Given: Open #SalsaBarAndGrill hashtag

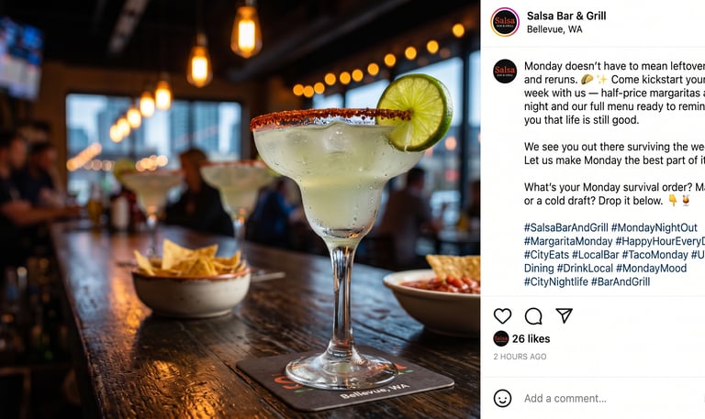Looking at the screenshot, I should coord(565,227).
